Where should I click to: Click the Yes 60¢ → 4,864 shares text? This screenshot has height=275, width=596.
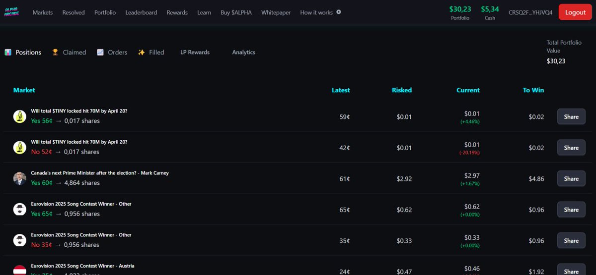coord(65,183)
